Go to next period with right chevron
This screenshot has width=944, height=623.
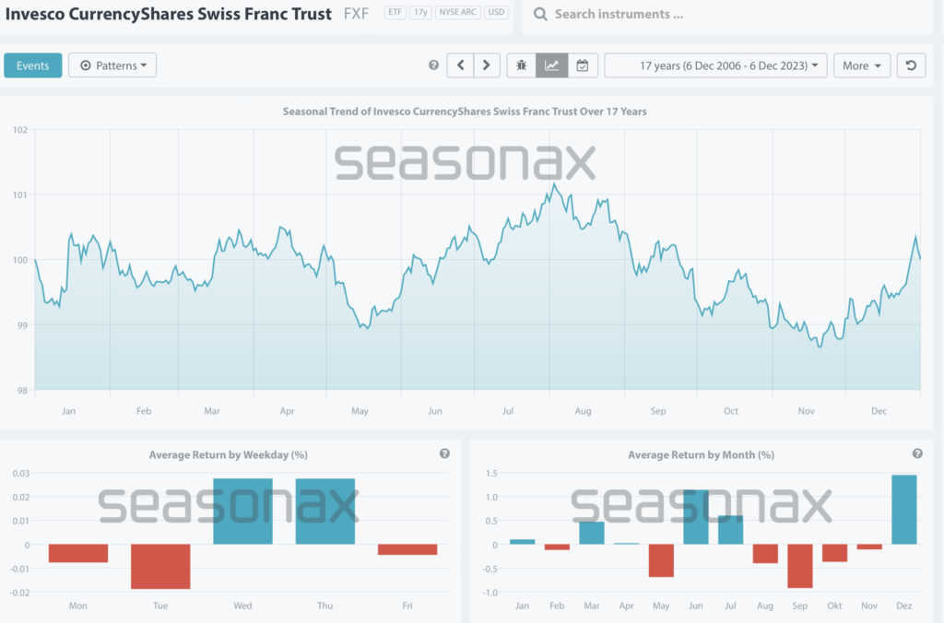tap(487, 65)
